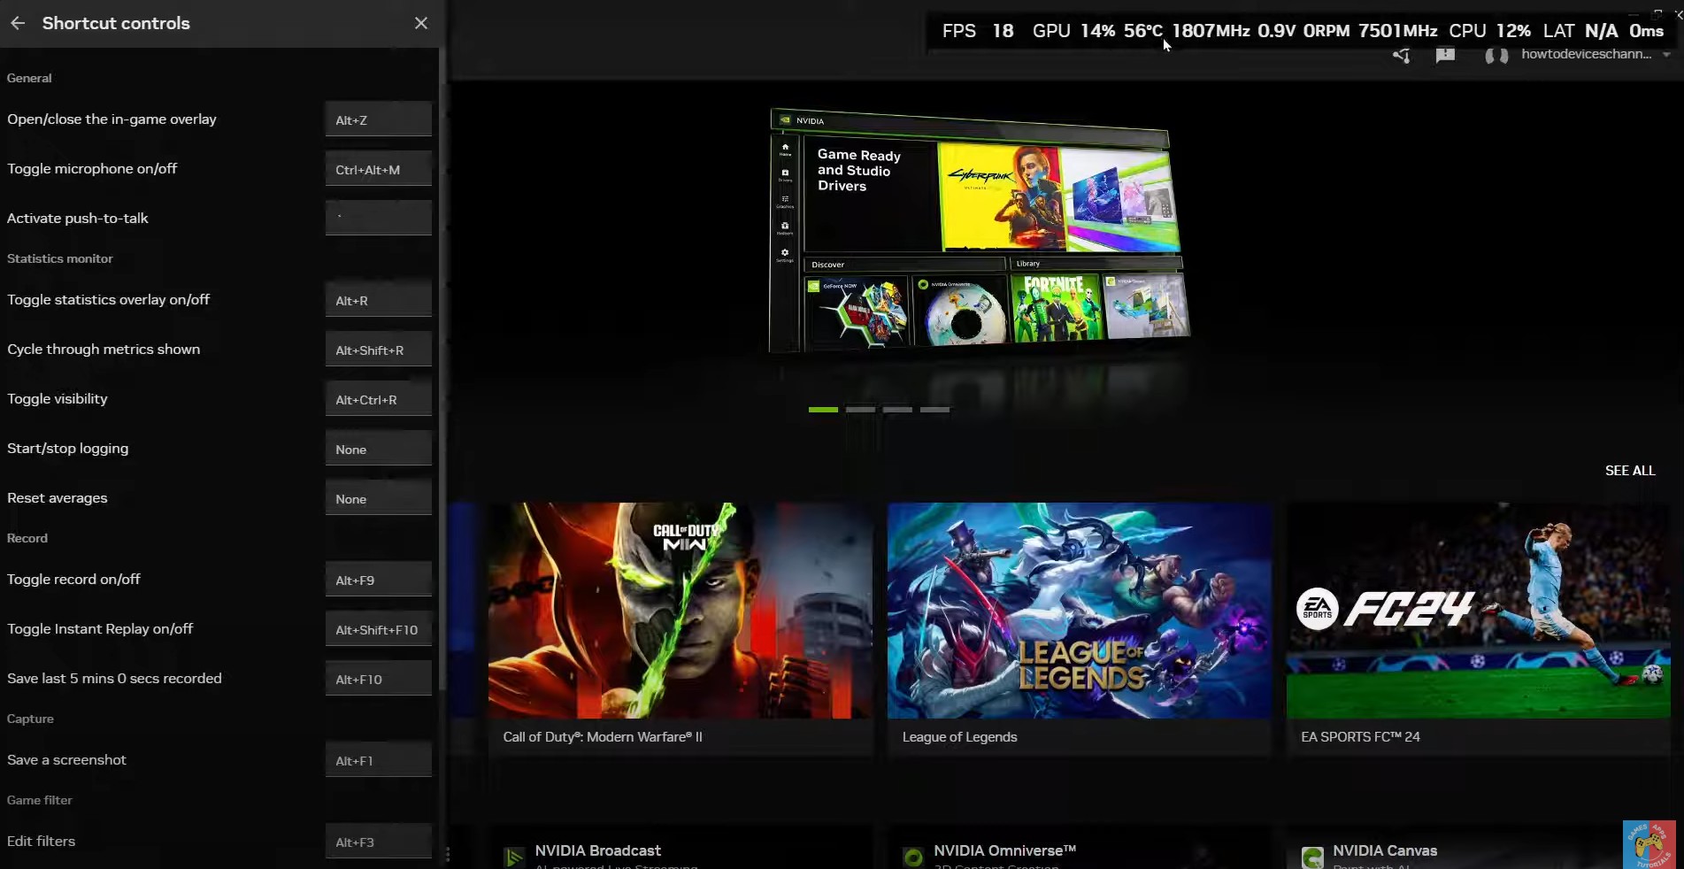Go back using the Shortcut controls arrow
The height and width of the screenshot is (869, 1684).
pos(18,23)
